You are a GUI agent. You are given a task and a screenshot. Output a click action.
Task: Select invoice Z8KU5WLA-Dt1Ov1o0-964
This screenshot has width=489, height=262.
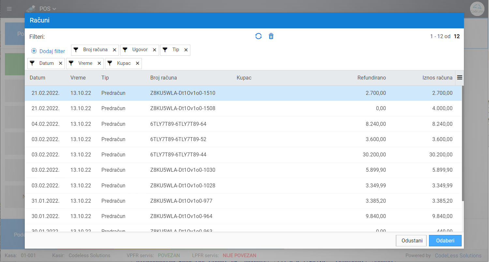243,216
